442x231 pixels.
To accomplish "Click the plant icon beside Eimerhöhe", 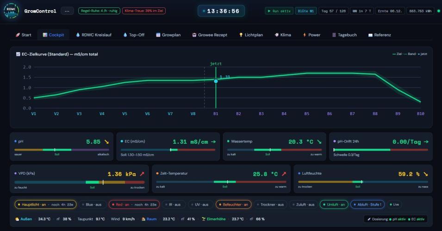I will click(x=204, y=219).
